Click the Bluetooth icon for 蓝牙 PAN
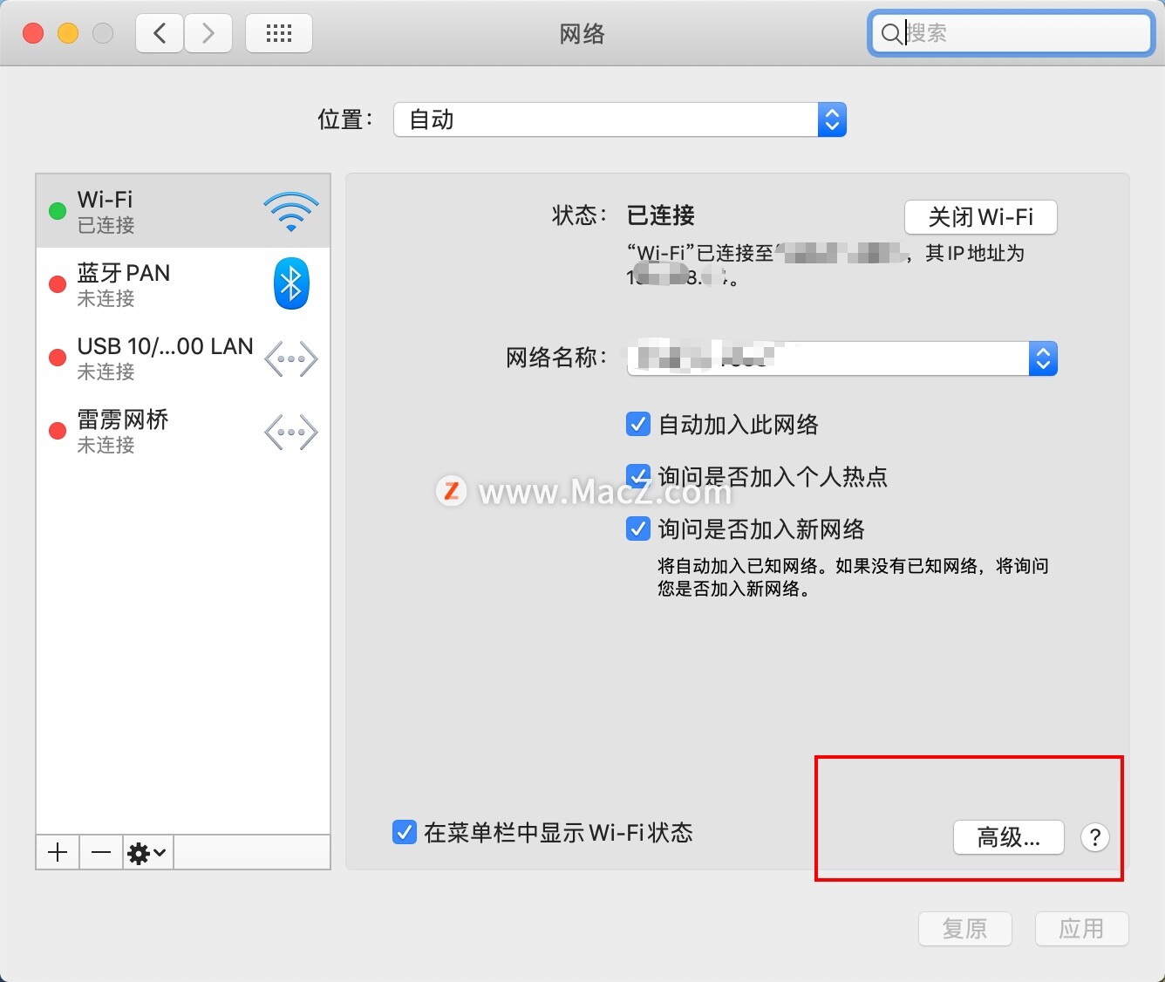1165x982 pixels. 291,284
